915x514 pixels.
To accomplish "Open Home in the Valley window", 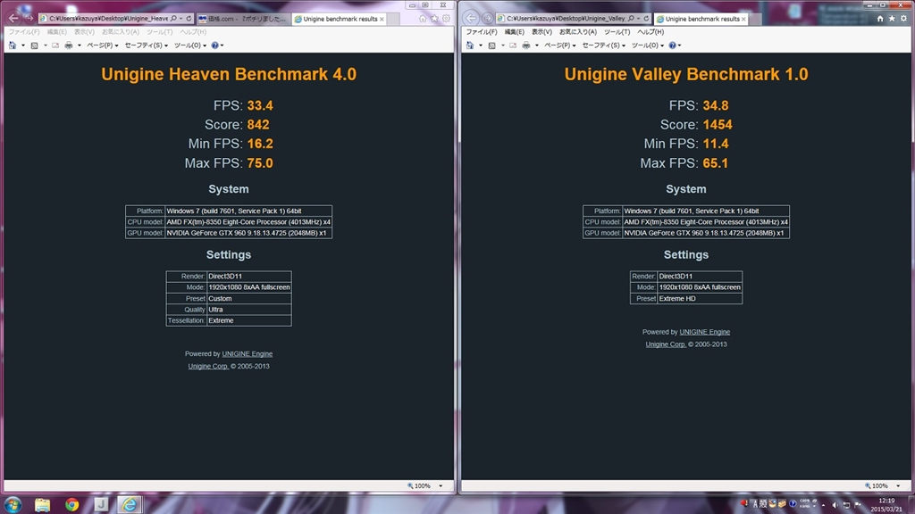I will click(880, 19).
